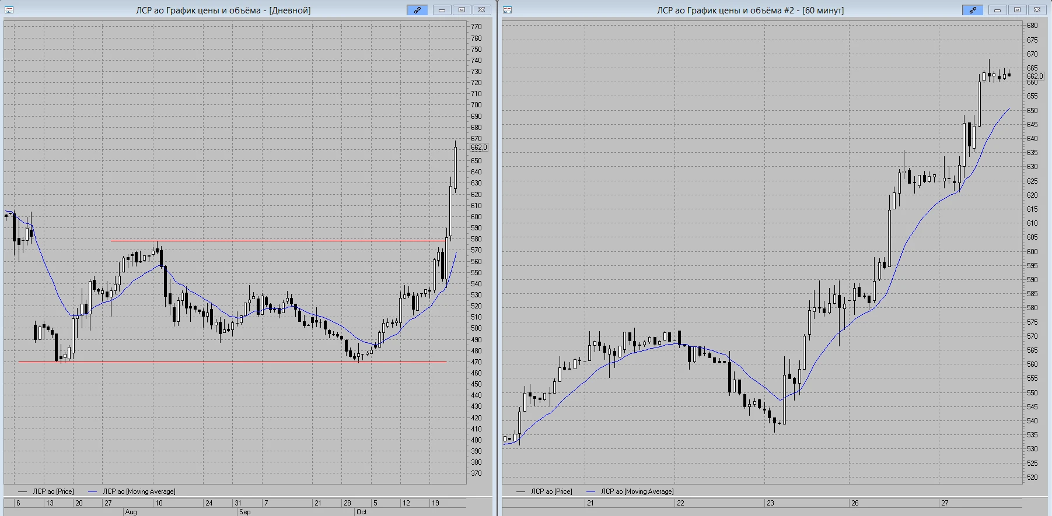Toggle the link icon in daily chart title bar
Screen dimensions: 1052x516
417,10
